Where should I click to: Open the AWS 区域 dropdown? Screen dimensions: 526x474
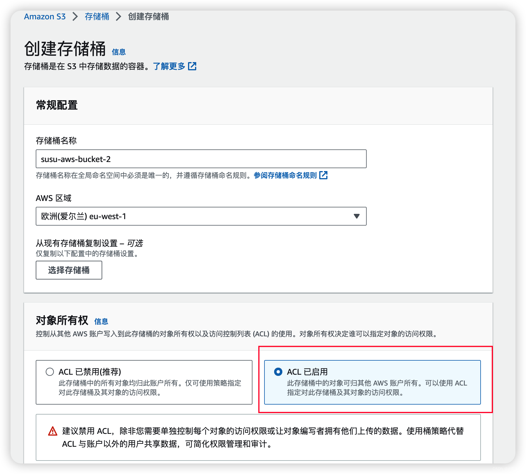201,216
